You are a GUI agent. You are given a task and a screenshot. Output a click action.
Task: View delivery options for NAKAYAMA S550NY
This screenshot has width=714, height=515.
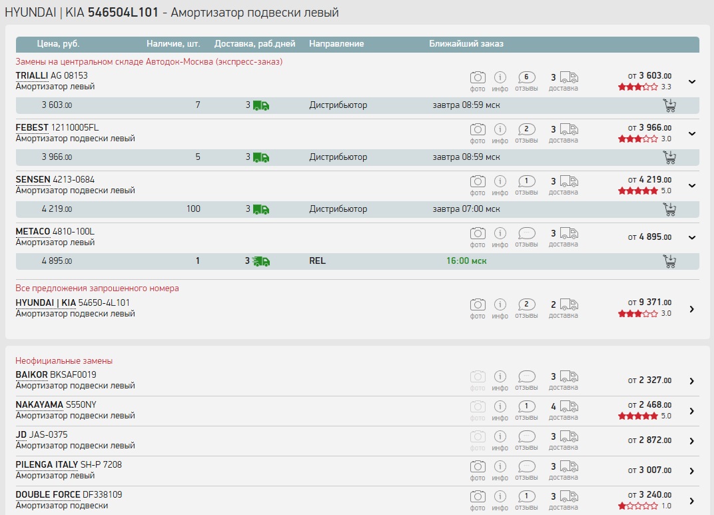pos(563,410)
